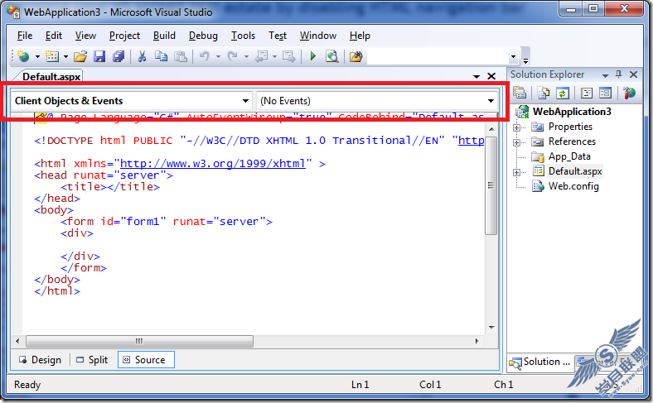The width and height of the screenshot is (653, 403).
Task: Switch to Split view
Action: click(x=93, y=360)
